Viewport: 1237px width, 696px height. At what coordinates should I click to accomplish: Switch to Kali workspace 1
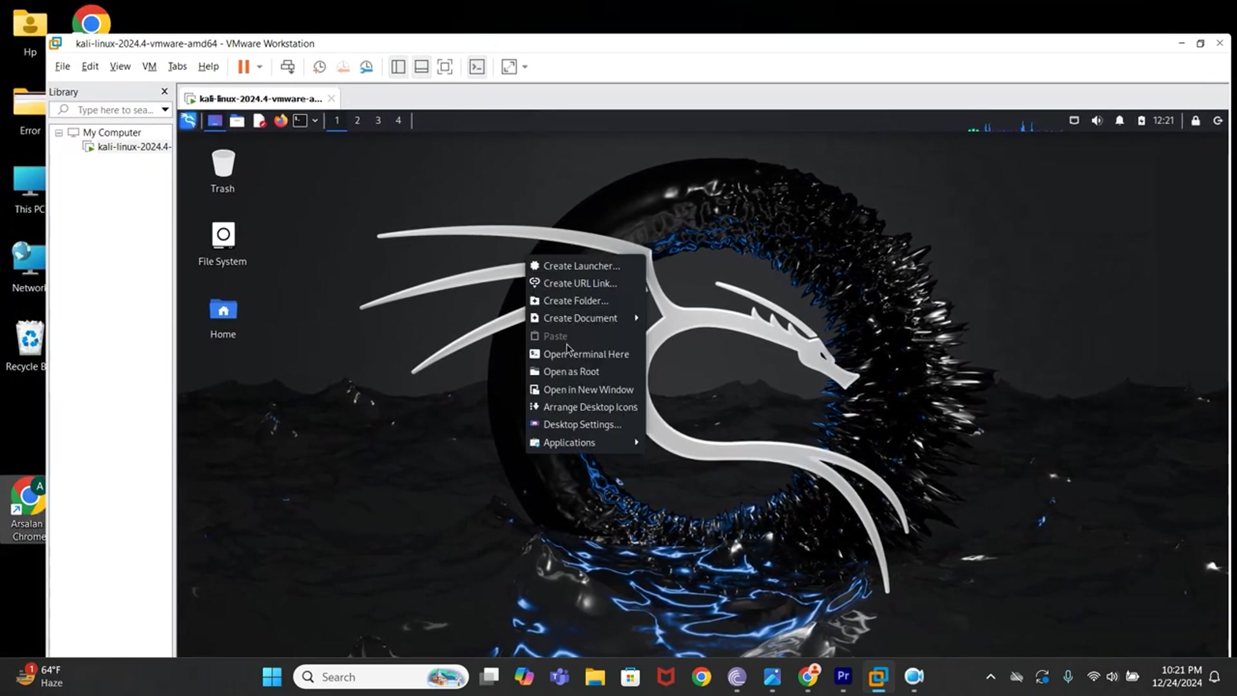tap(336, 121)
